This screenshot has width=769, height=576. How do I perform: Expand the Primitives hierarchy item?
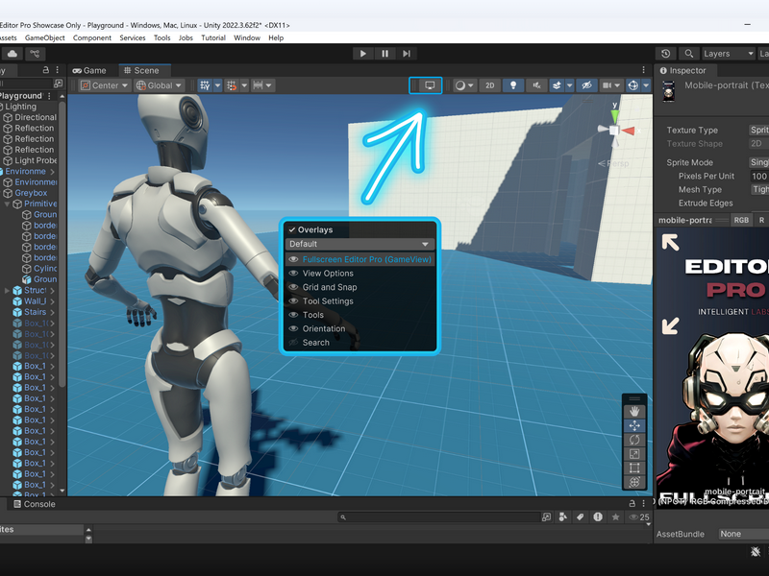[7, 204]
